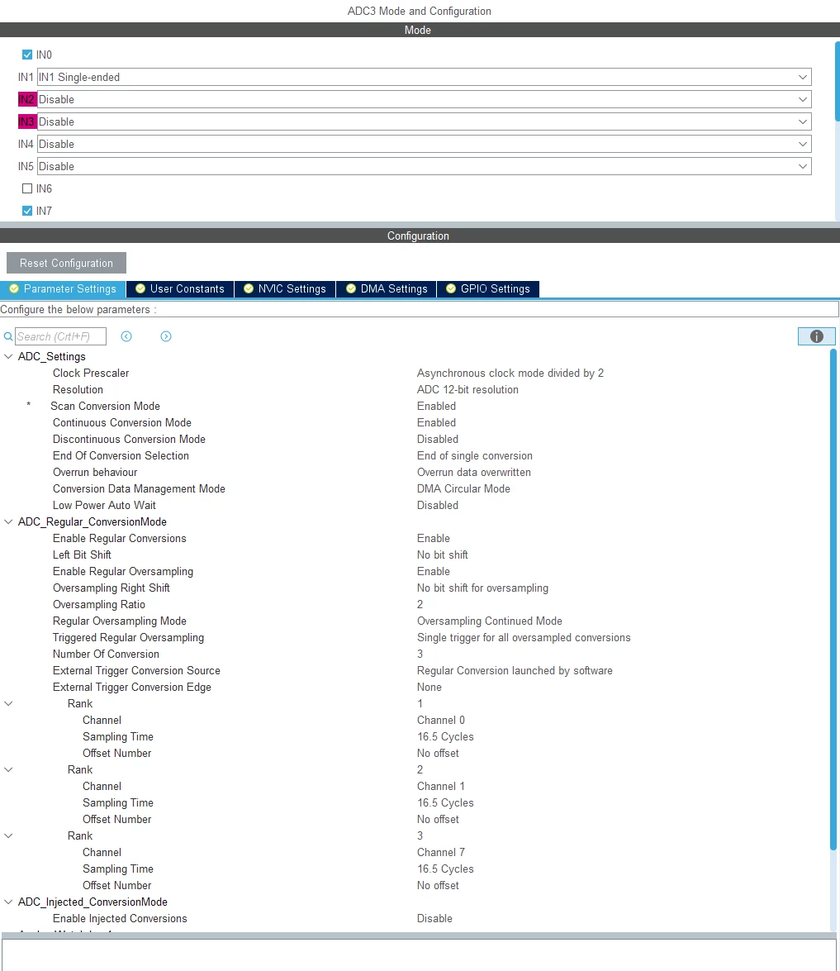Open the IN5 mode dropdown
Viewport: 840px width, 971px height.
[424, 167]
